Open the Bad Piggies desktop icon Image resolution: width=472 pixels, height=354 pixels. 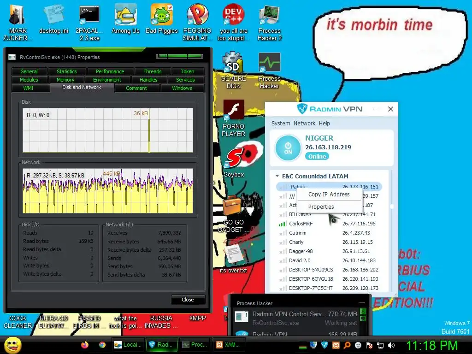pos(162,18)
